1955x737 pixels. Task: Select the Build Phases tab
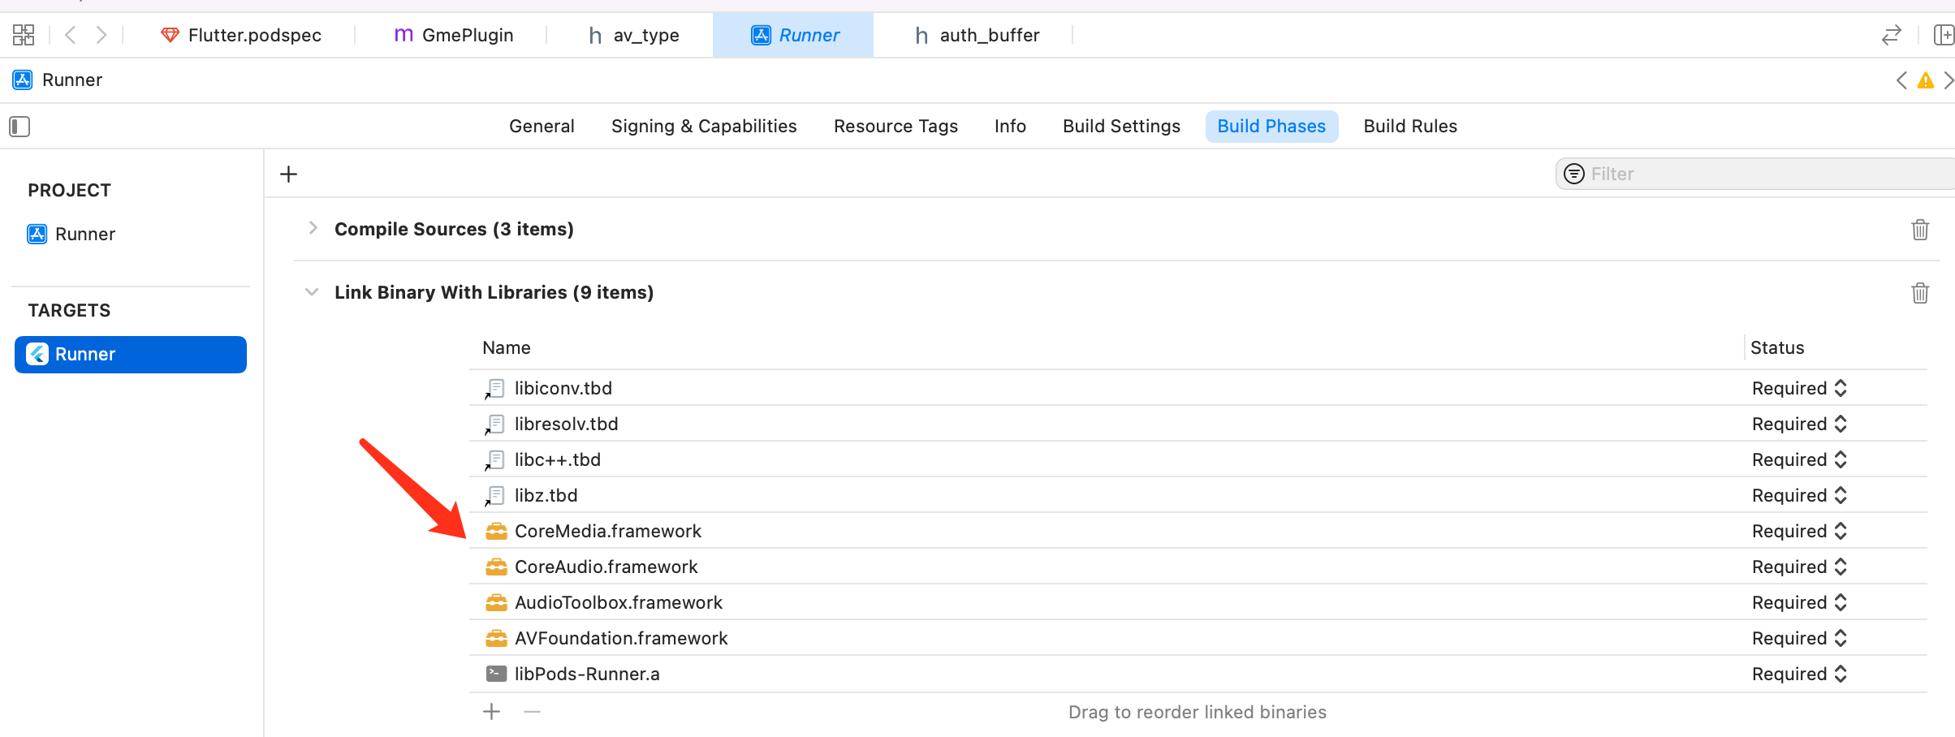click(1271, 127)
